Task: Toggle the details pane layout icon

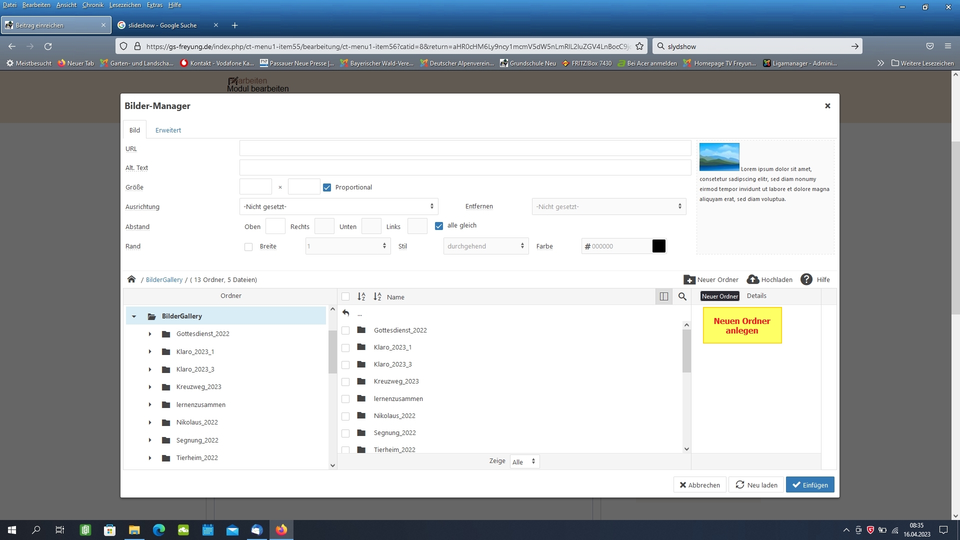Action: click(x=663, y=296)
